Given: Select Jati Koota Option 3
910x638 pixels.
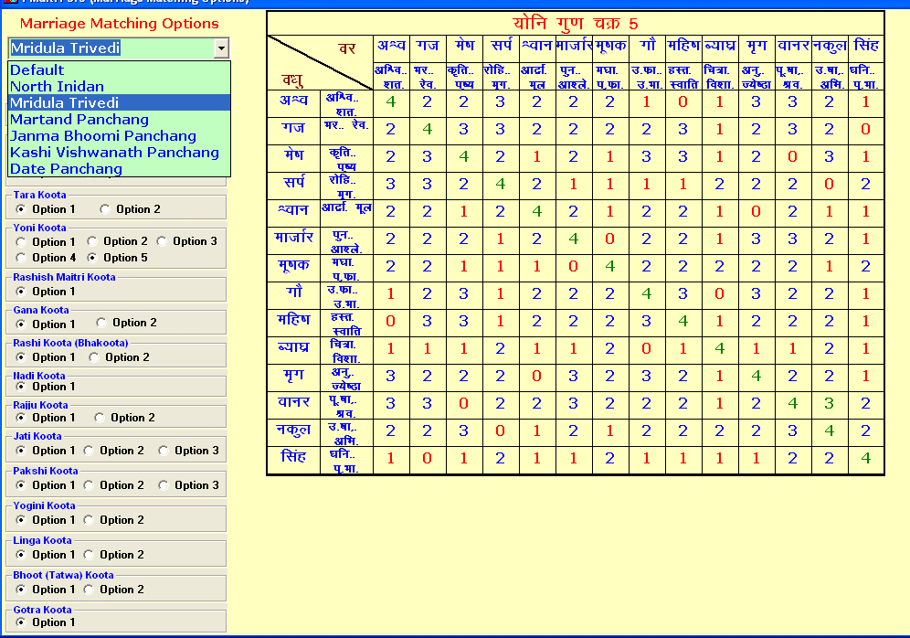Looking at the screenshot, I should click(164, 451).
